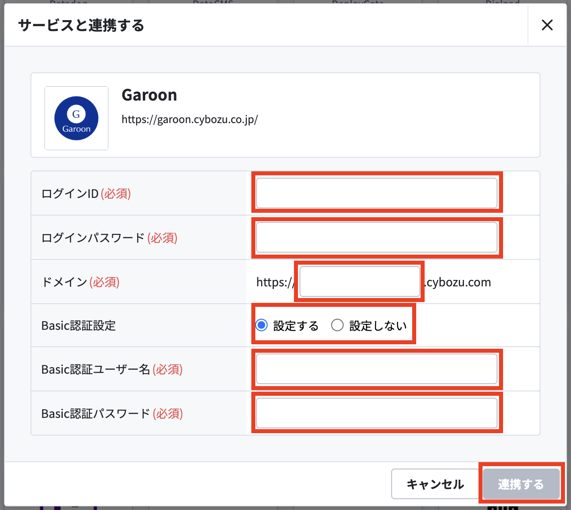Select the 設定しない radio button
571x510 pixels.
(x=337, y=325)
